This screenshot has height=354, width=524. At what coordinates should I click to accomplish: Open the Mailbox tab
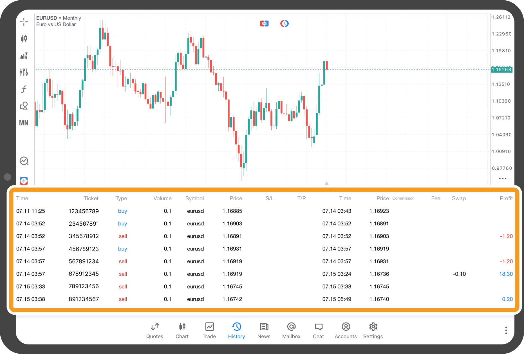pos(291,331)
